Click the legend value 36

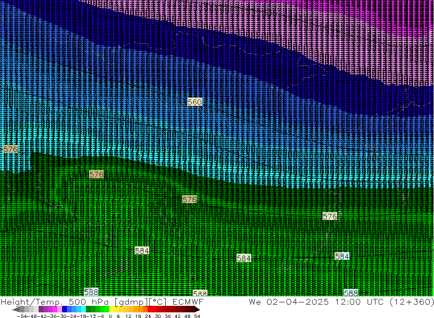(168, 316)
